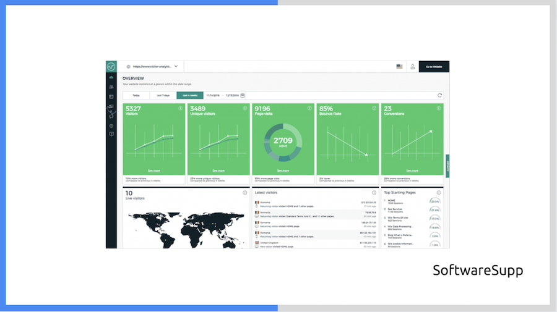Click the 17.3% gauge for Wix Terms
557x312 pixels.
click(435, 219)
